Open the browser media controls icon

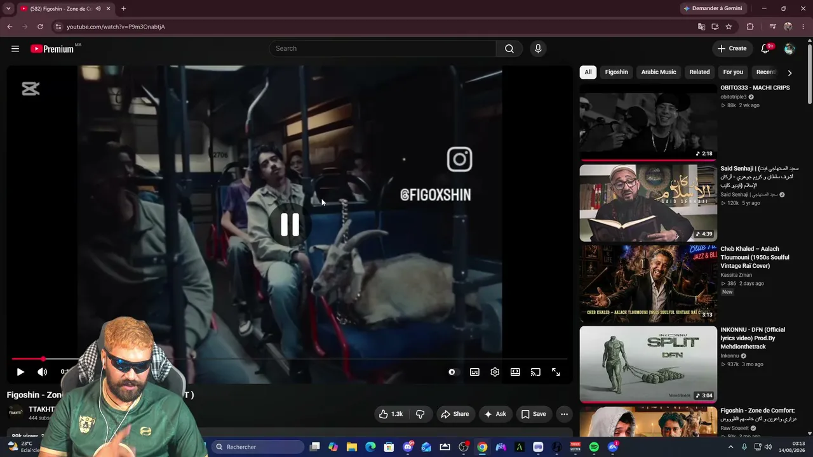click(x=772, y=27)
